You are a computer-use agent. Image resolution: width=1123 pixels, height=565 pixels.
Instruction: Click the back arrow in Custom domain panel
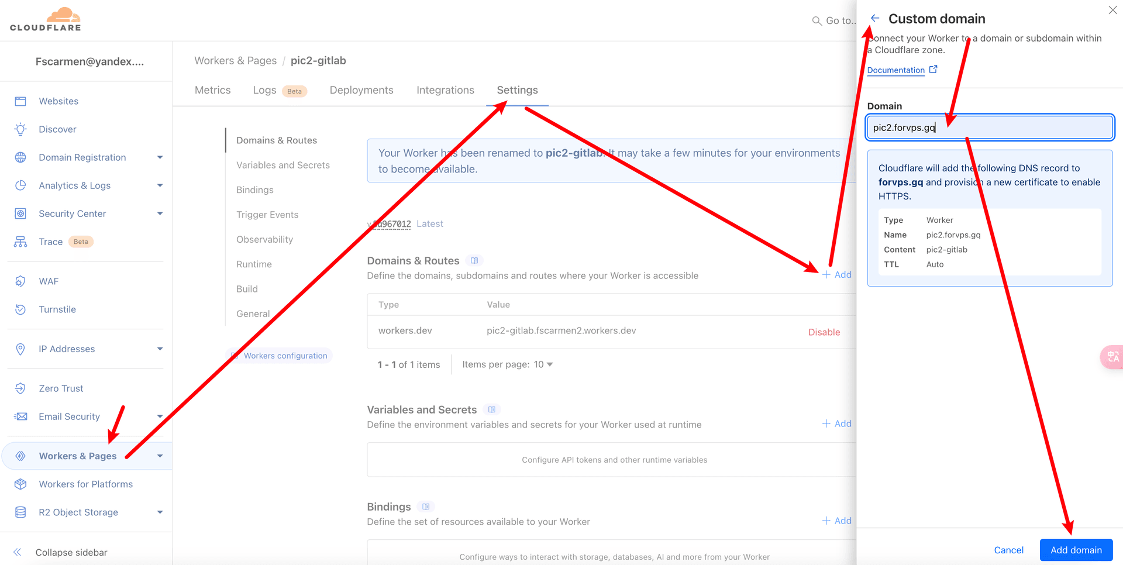(875, 18)
